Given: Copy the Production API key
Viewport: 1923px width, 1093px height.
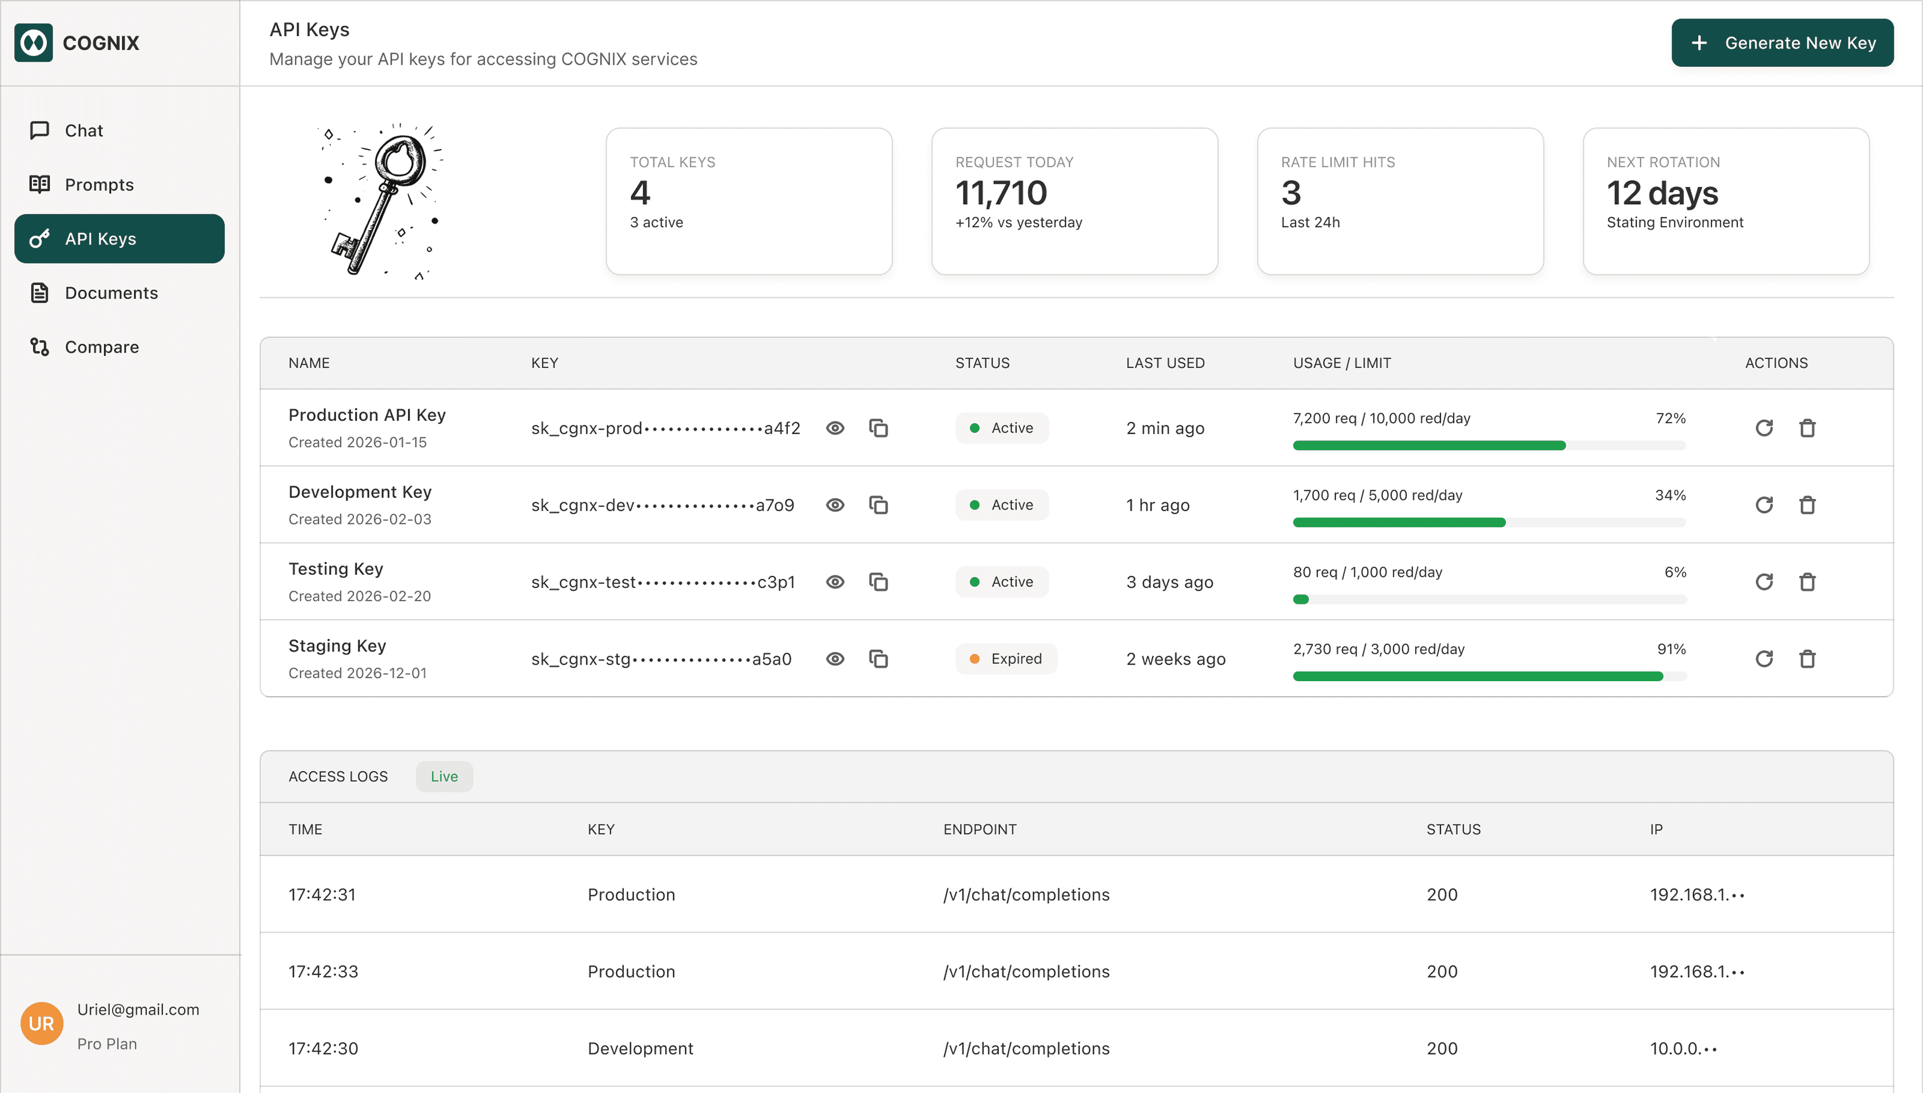Looking at the screenshot, I should coord(878,428).
